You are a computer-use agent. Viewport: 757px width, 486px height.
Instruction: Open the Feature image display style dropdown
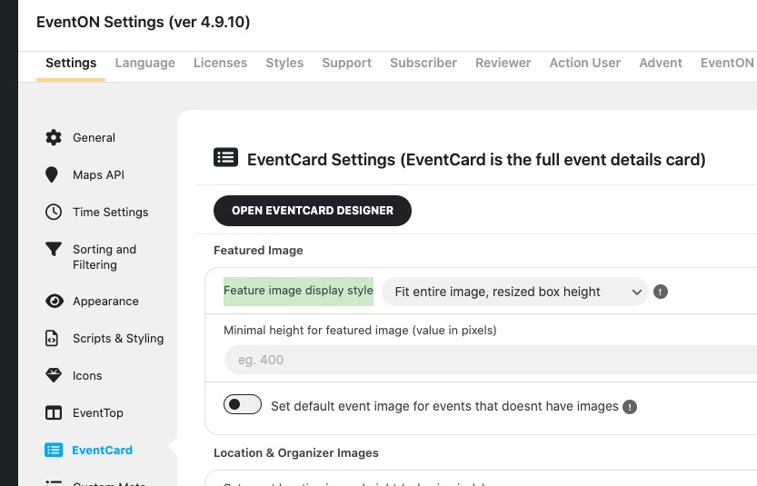tap(514, 292)
